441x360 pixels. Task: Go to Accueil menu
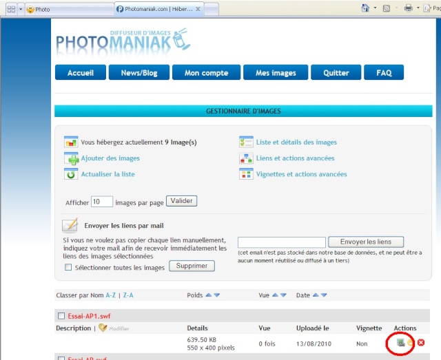click(x=81, y=72)
